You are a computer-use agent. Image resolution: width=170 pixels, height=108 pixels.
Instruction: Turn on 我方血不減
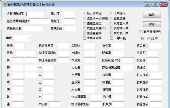(111, 23)
